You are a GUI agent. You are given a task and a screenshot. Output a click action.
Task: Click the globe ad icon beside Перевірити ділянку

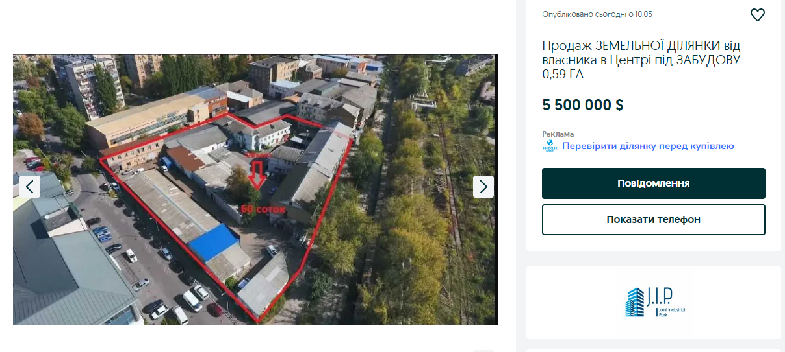[550, 146]
